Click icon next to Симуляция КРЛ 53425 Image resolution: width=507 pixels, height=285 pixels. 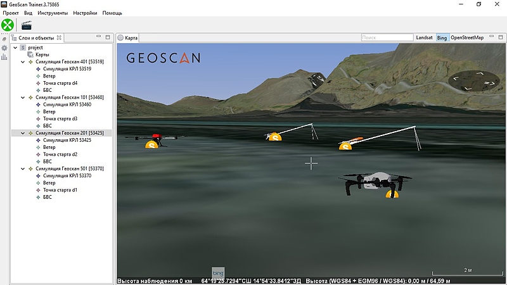38,140
